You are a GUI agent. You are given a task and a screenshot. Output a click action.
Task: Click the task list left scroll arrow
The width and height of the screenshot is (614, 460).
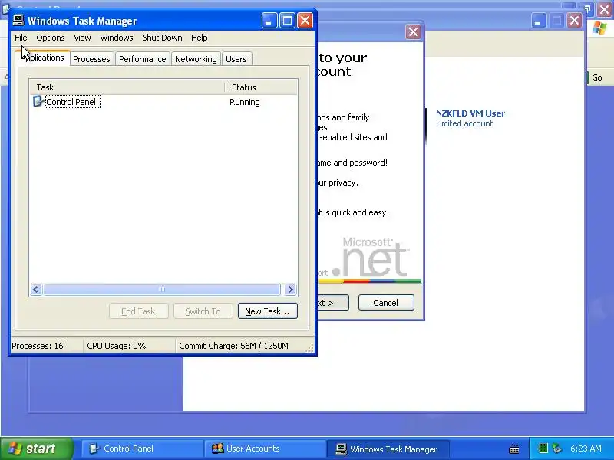36,290
